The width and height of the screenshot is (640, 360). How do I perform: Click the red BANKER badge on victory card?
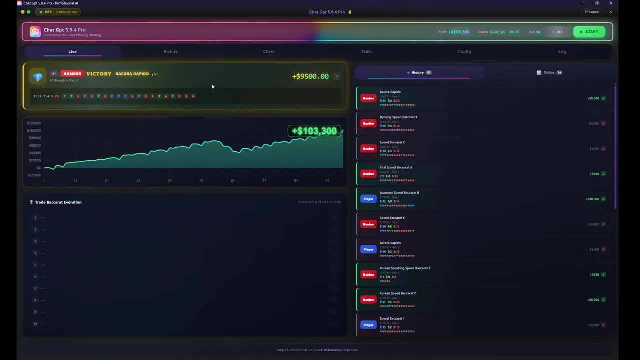[x=72, y=74]
